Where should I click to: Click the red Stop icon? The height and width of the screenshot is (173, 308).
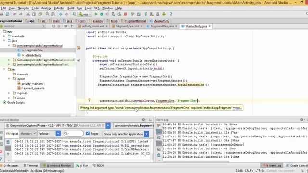(125, 14)
